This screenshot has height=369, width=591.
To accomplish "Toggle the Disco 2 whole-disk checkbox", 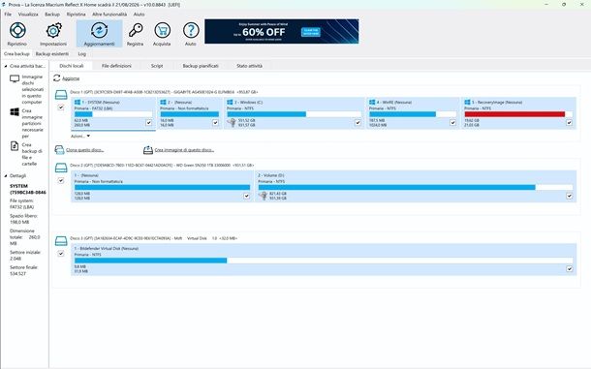I will coord(61,180).
